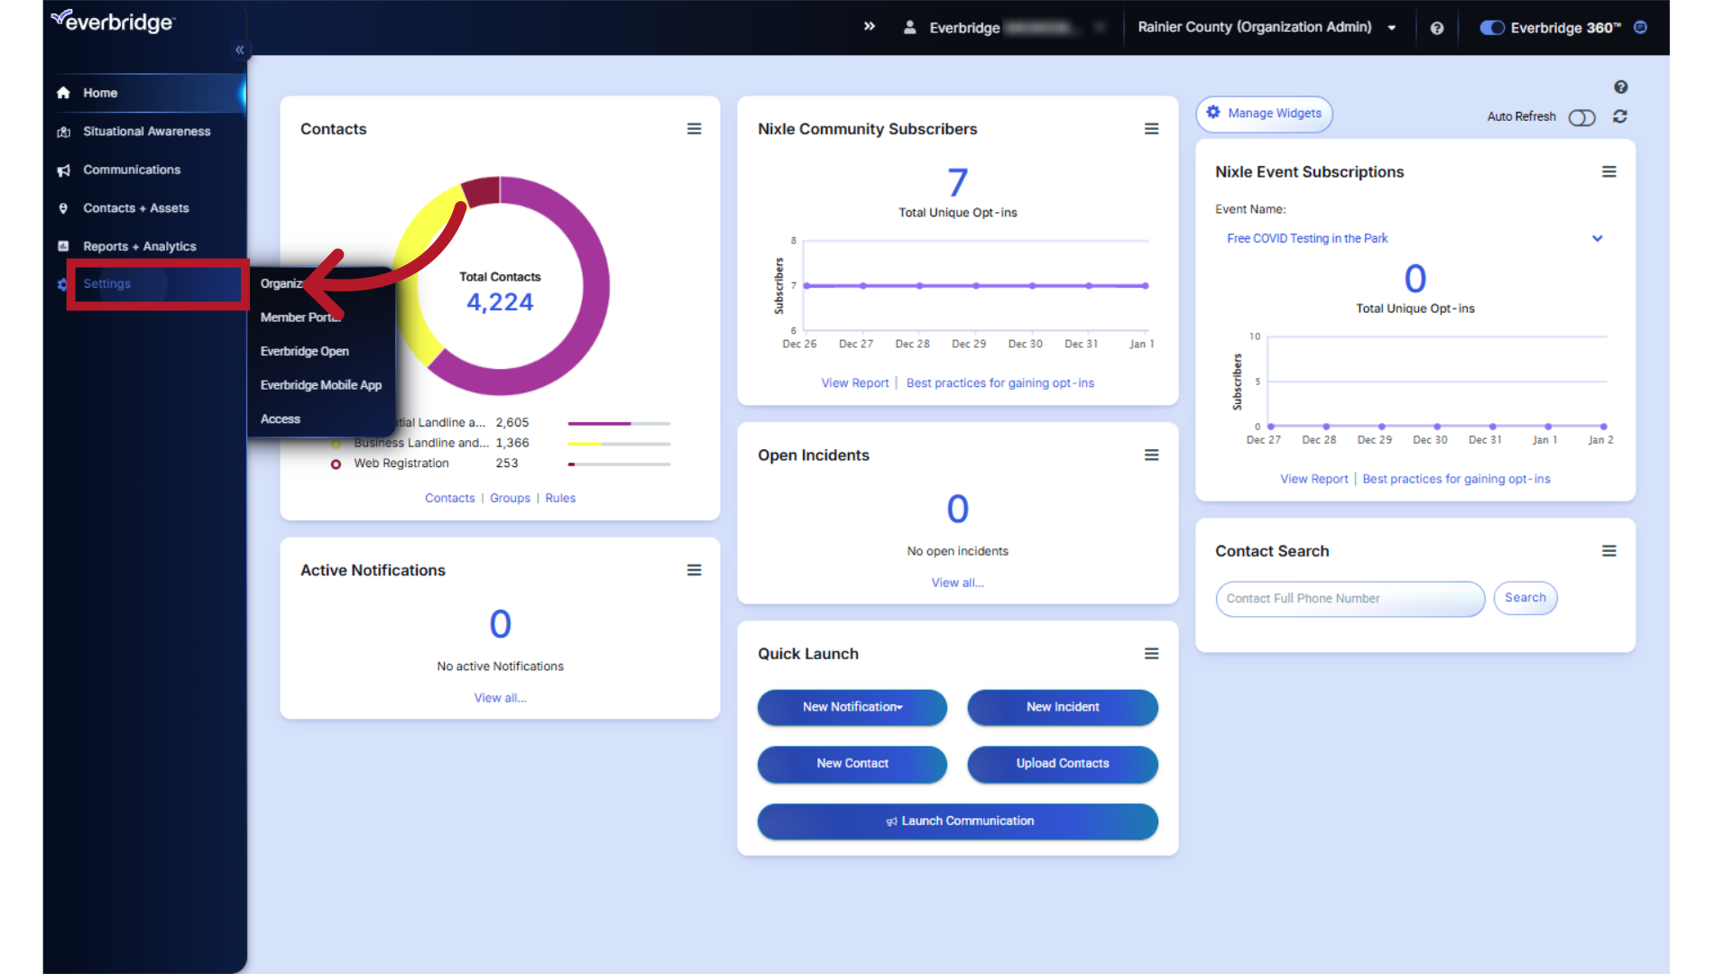The height and width of the screenshot is (974, 1732).
Task: Open Contacts widget hamburger menu
Action: coord(695,129)
